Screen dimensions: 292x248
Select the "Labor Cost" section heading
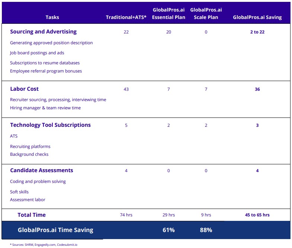[x=24, y=89]
